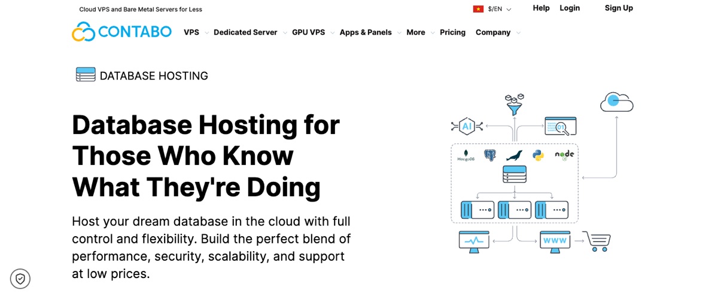The height and width of the screenshot is (299, 718).
Task: Click the binary search window icon
Action: 561,126
